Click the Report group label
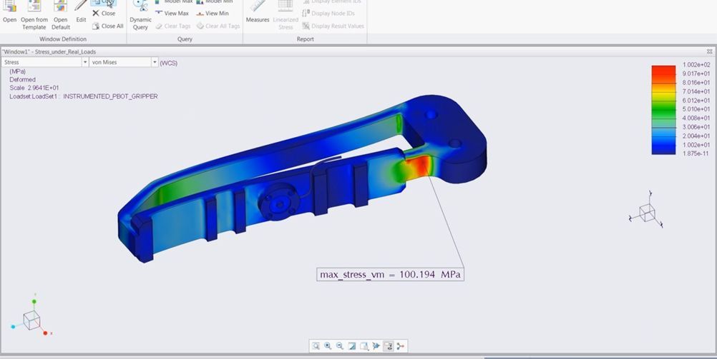The width and height of the screenshot is (717, 359). [x=306, y=39]
